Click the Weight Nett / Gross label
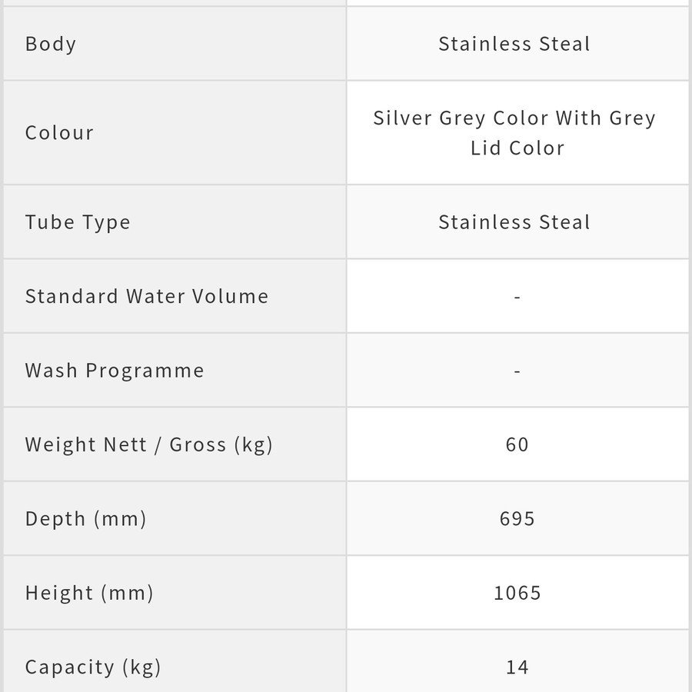This screenshot has height=692, width=692. tap(148, 444)
